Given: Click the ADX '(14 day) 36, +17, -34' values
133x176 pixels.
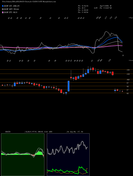Looking at the screenshot, I should coord(75,132).
